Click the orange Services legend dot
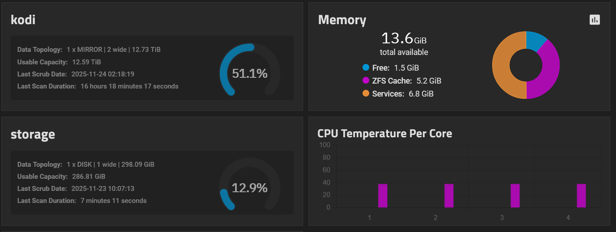Viewport: 616px width, 232px height. click(x=366, y=94)
